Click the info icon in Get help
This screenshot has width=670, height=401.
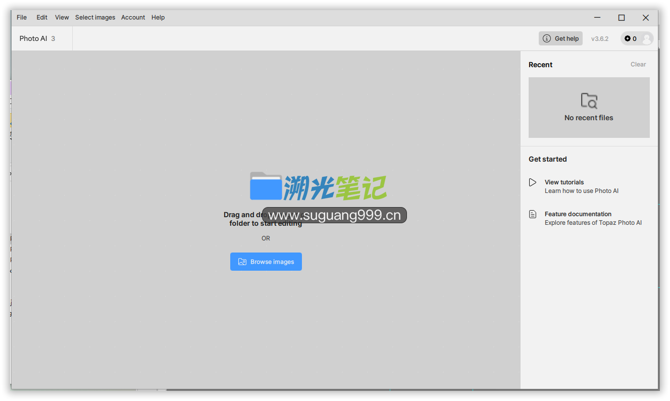pyautogui.click(x=547, y=38)
